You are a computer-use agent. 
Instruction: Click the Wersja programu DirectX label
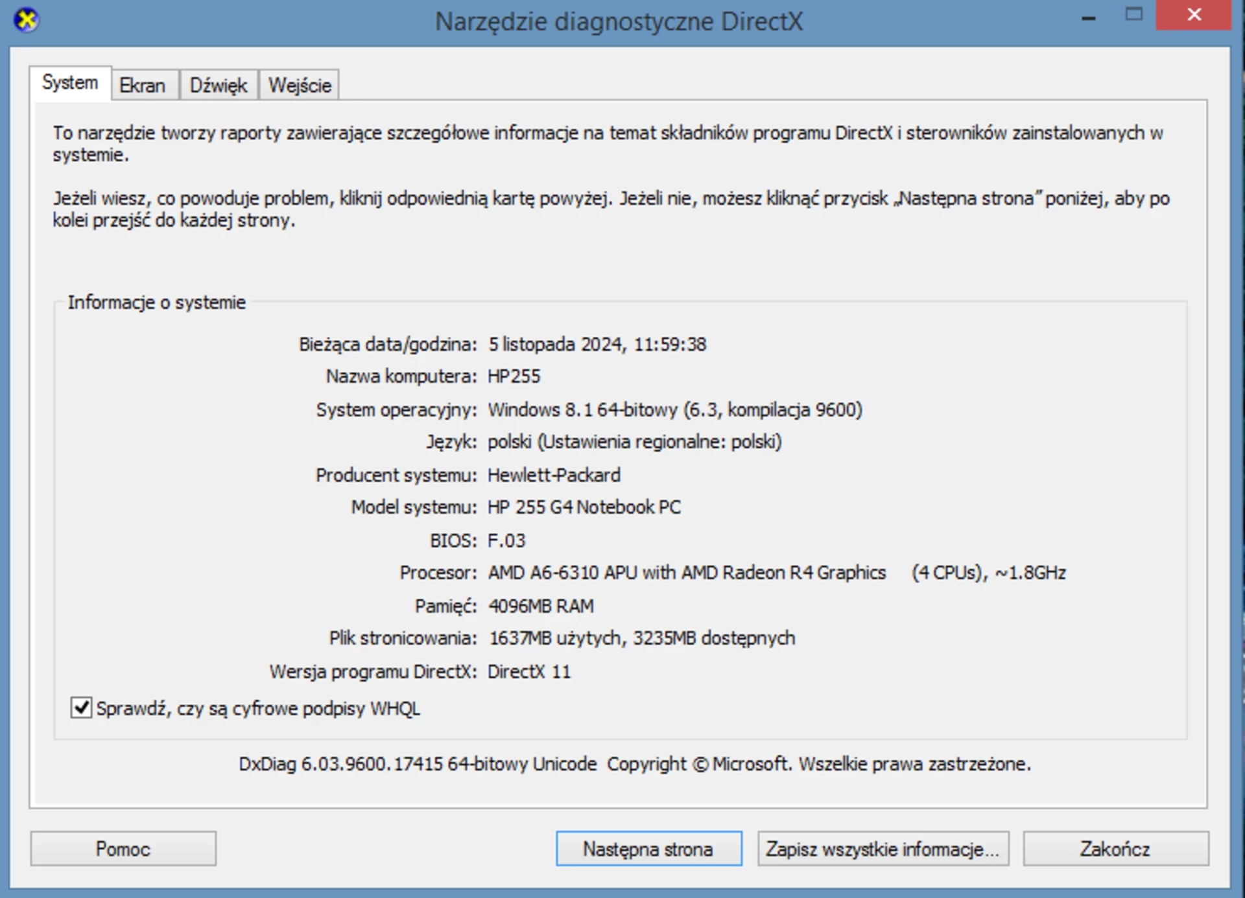[373, 671]
